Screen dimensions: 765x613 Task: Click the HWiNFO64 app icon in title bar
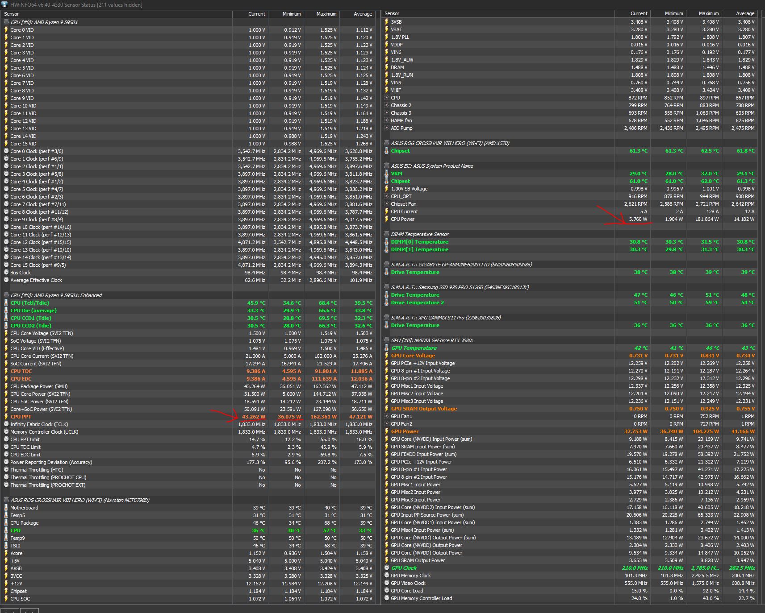click(5, 4)
